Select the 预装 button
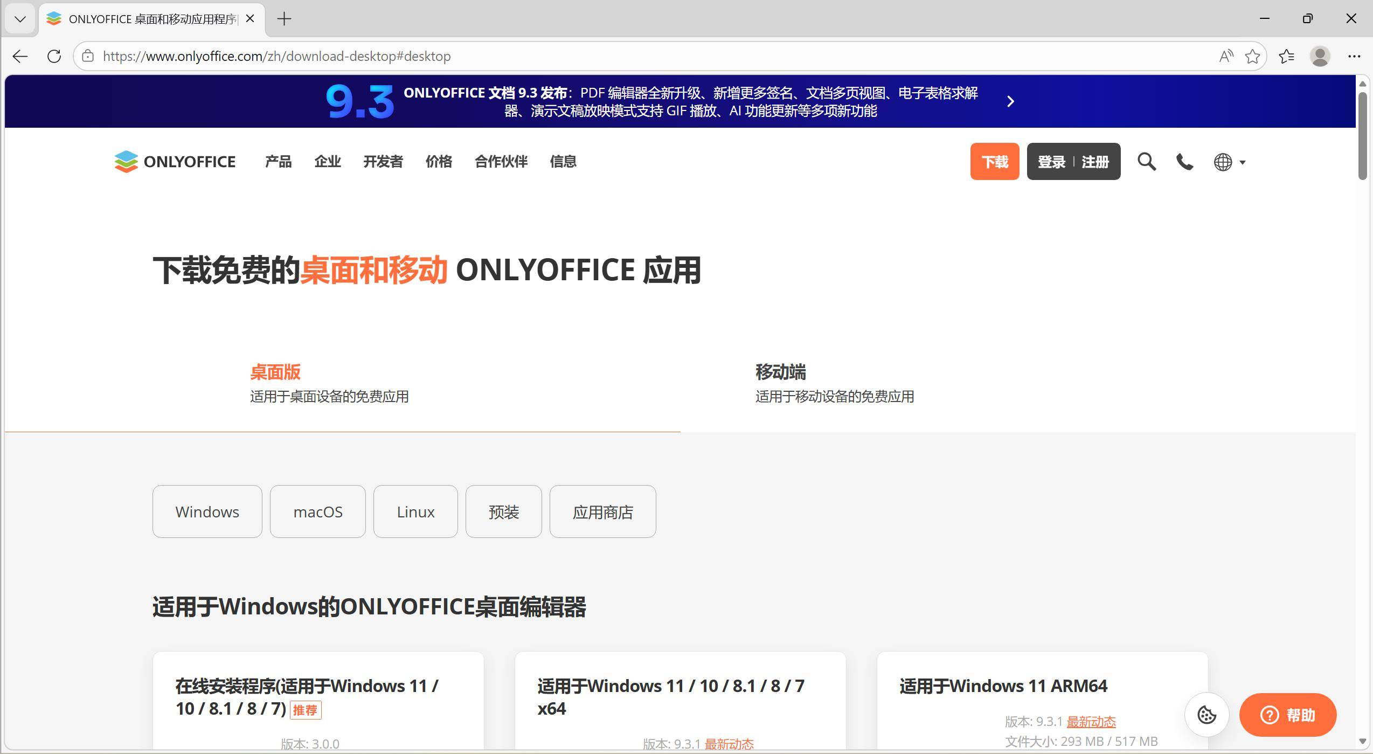The height and width of the screenshot is (754, 1373). [x=503, y=511]
